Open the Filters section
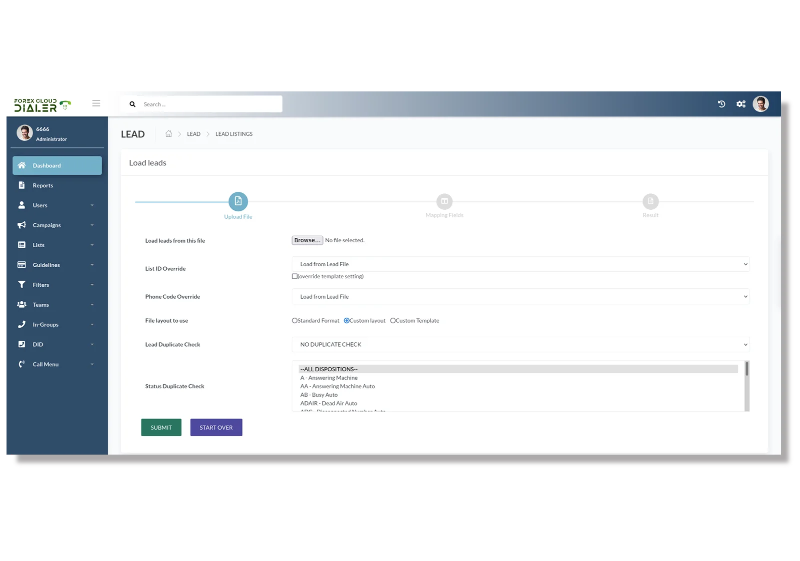The image size is (800, 561). (40, 284)
